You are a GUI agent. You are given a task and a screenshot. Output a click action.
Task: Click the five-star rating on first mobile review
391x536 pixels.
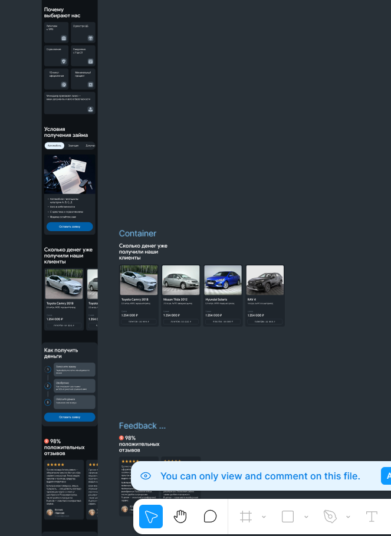pos(55,465)
